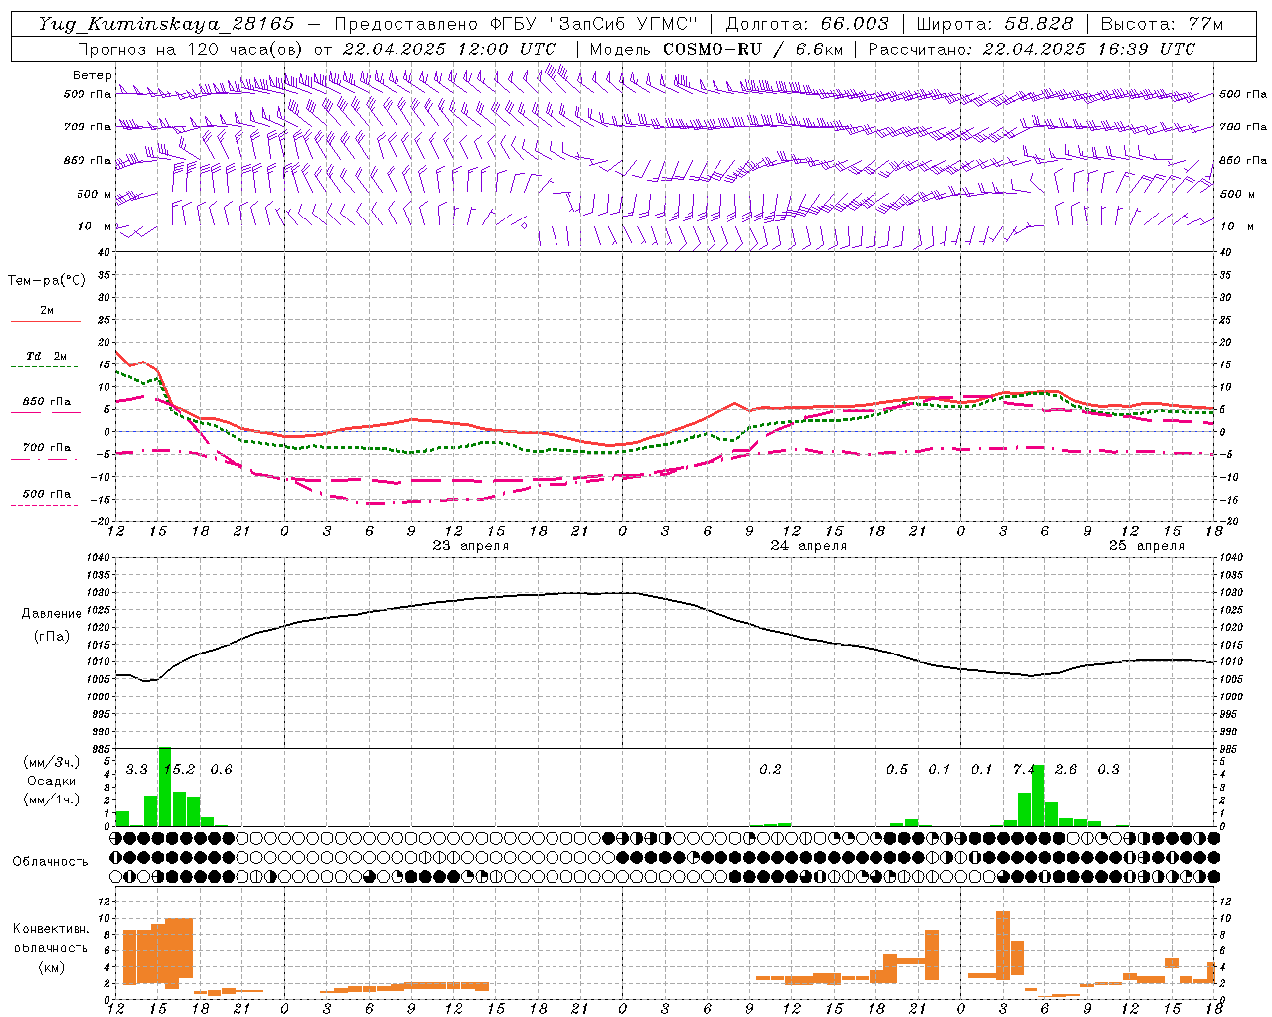Click the 'Широта: 58.828' value
The image size is (1272, 1017).
pos(995,24)
